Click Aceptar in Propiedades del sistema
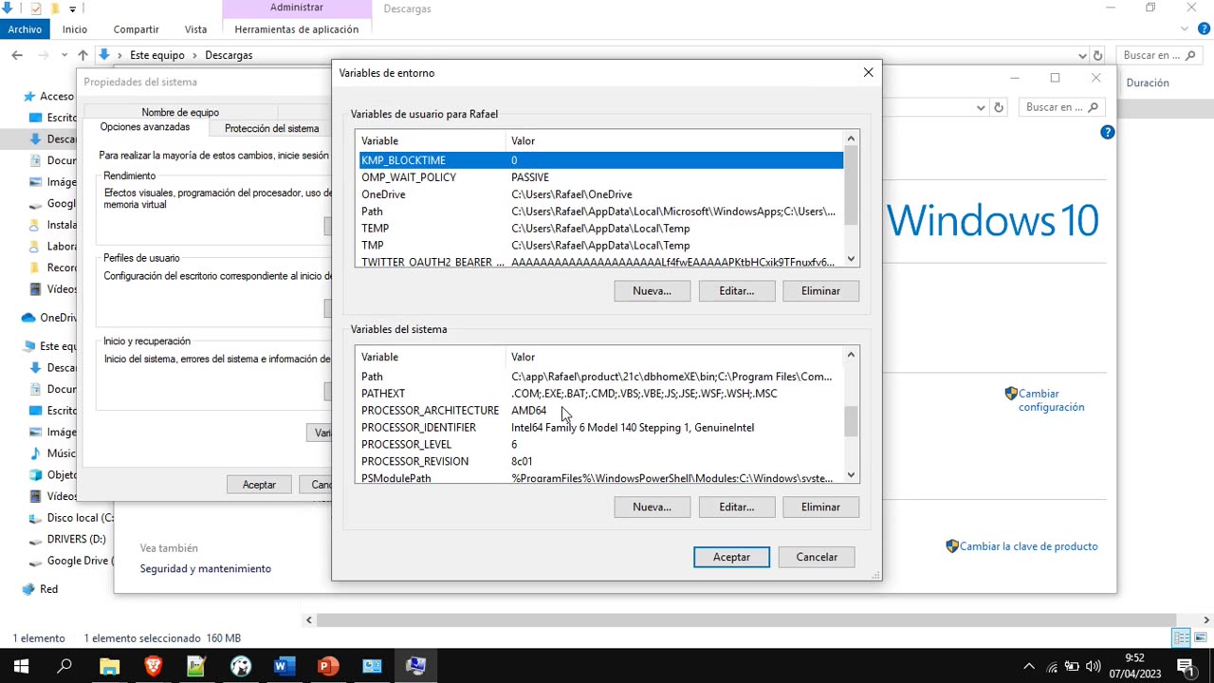 [259, 485]
